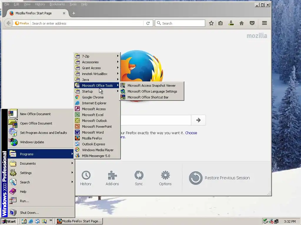The width and height of the screenshot is (301, 225).
Task: Open Sync on the start page
Action: (x=139, y=178)
